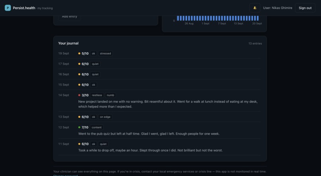Select the 13 Sept journal date
The image size is (321, 176).
point(64,117)
